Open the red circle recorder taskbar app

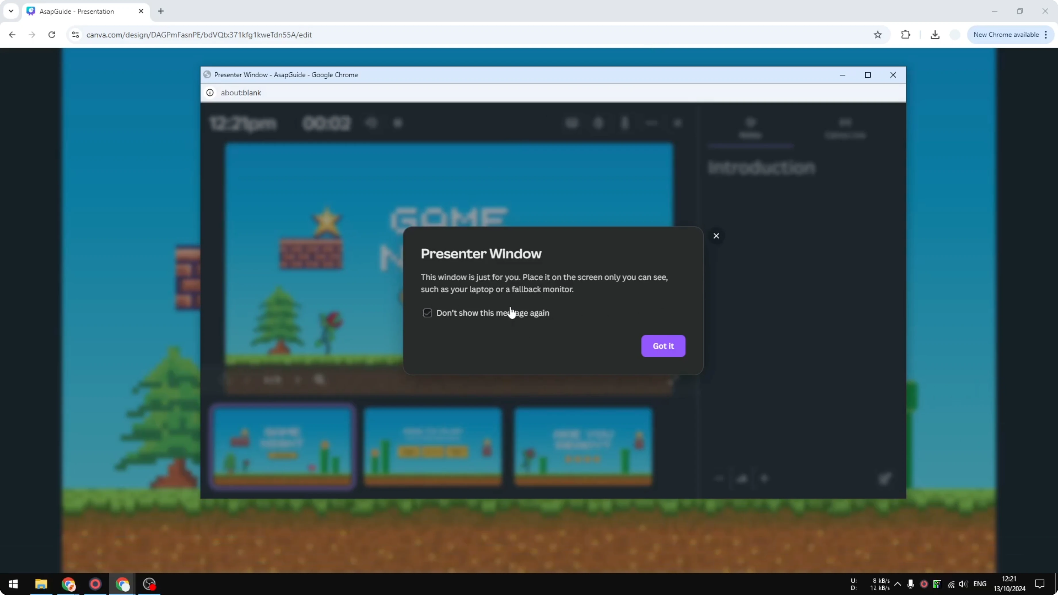pos(95,584)
